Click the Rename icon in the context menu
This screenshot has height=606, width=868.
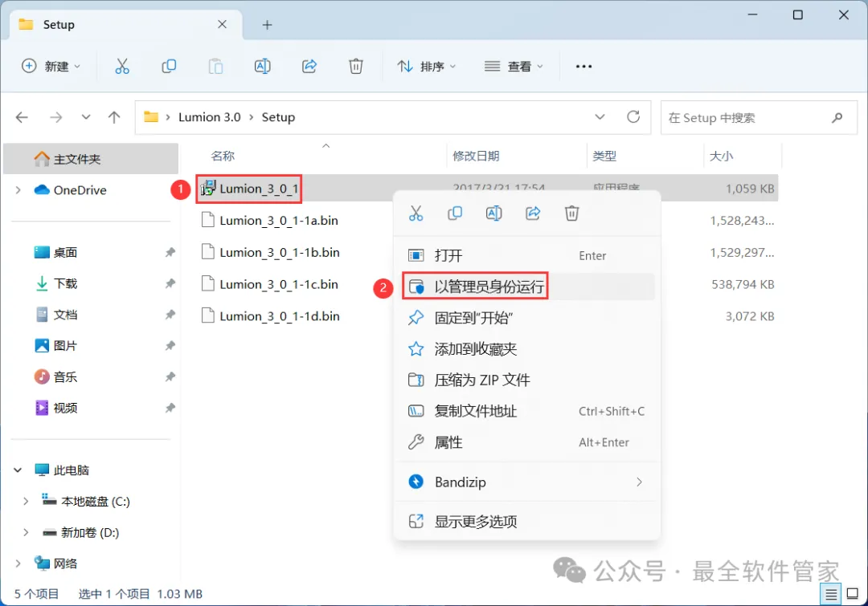[x=493, y=213]
